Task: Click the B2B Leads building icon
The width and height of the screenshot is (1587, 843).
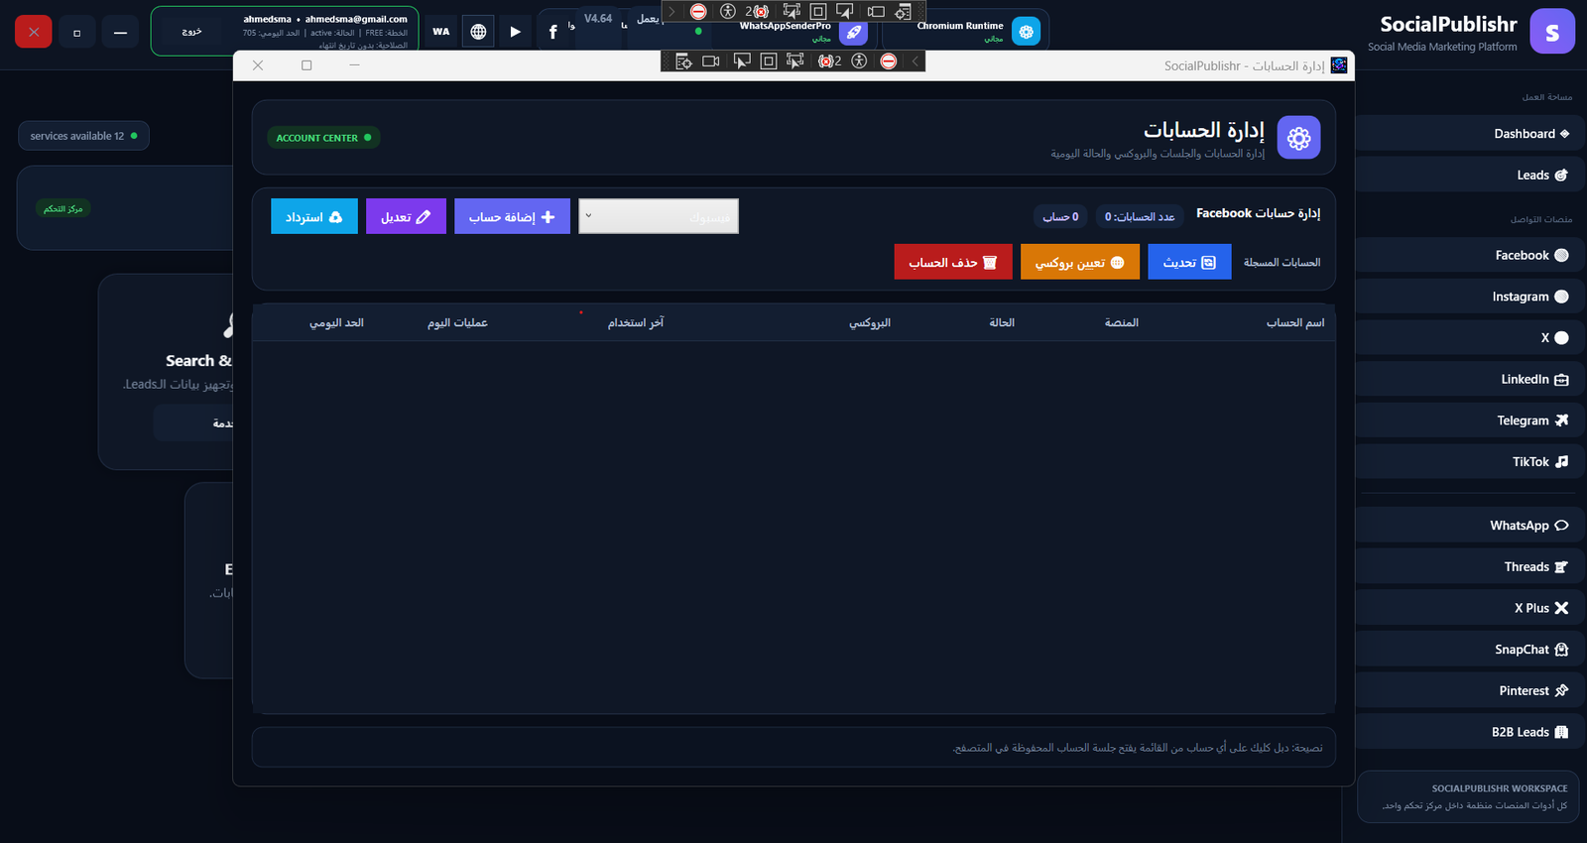Action: [x=1561, y=732]
